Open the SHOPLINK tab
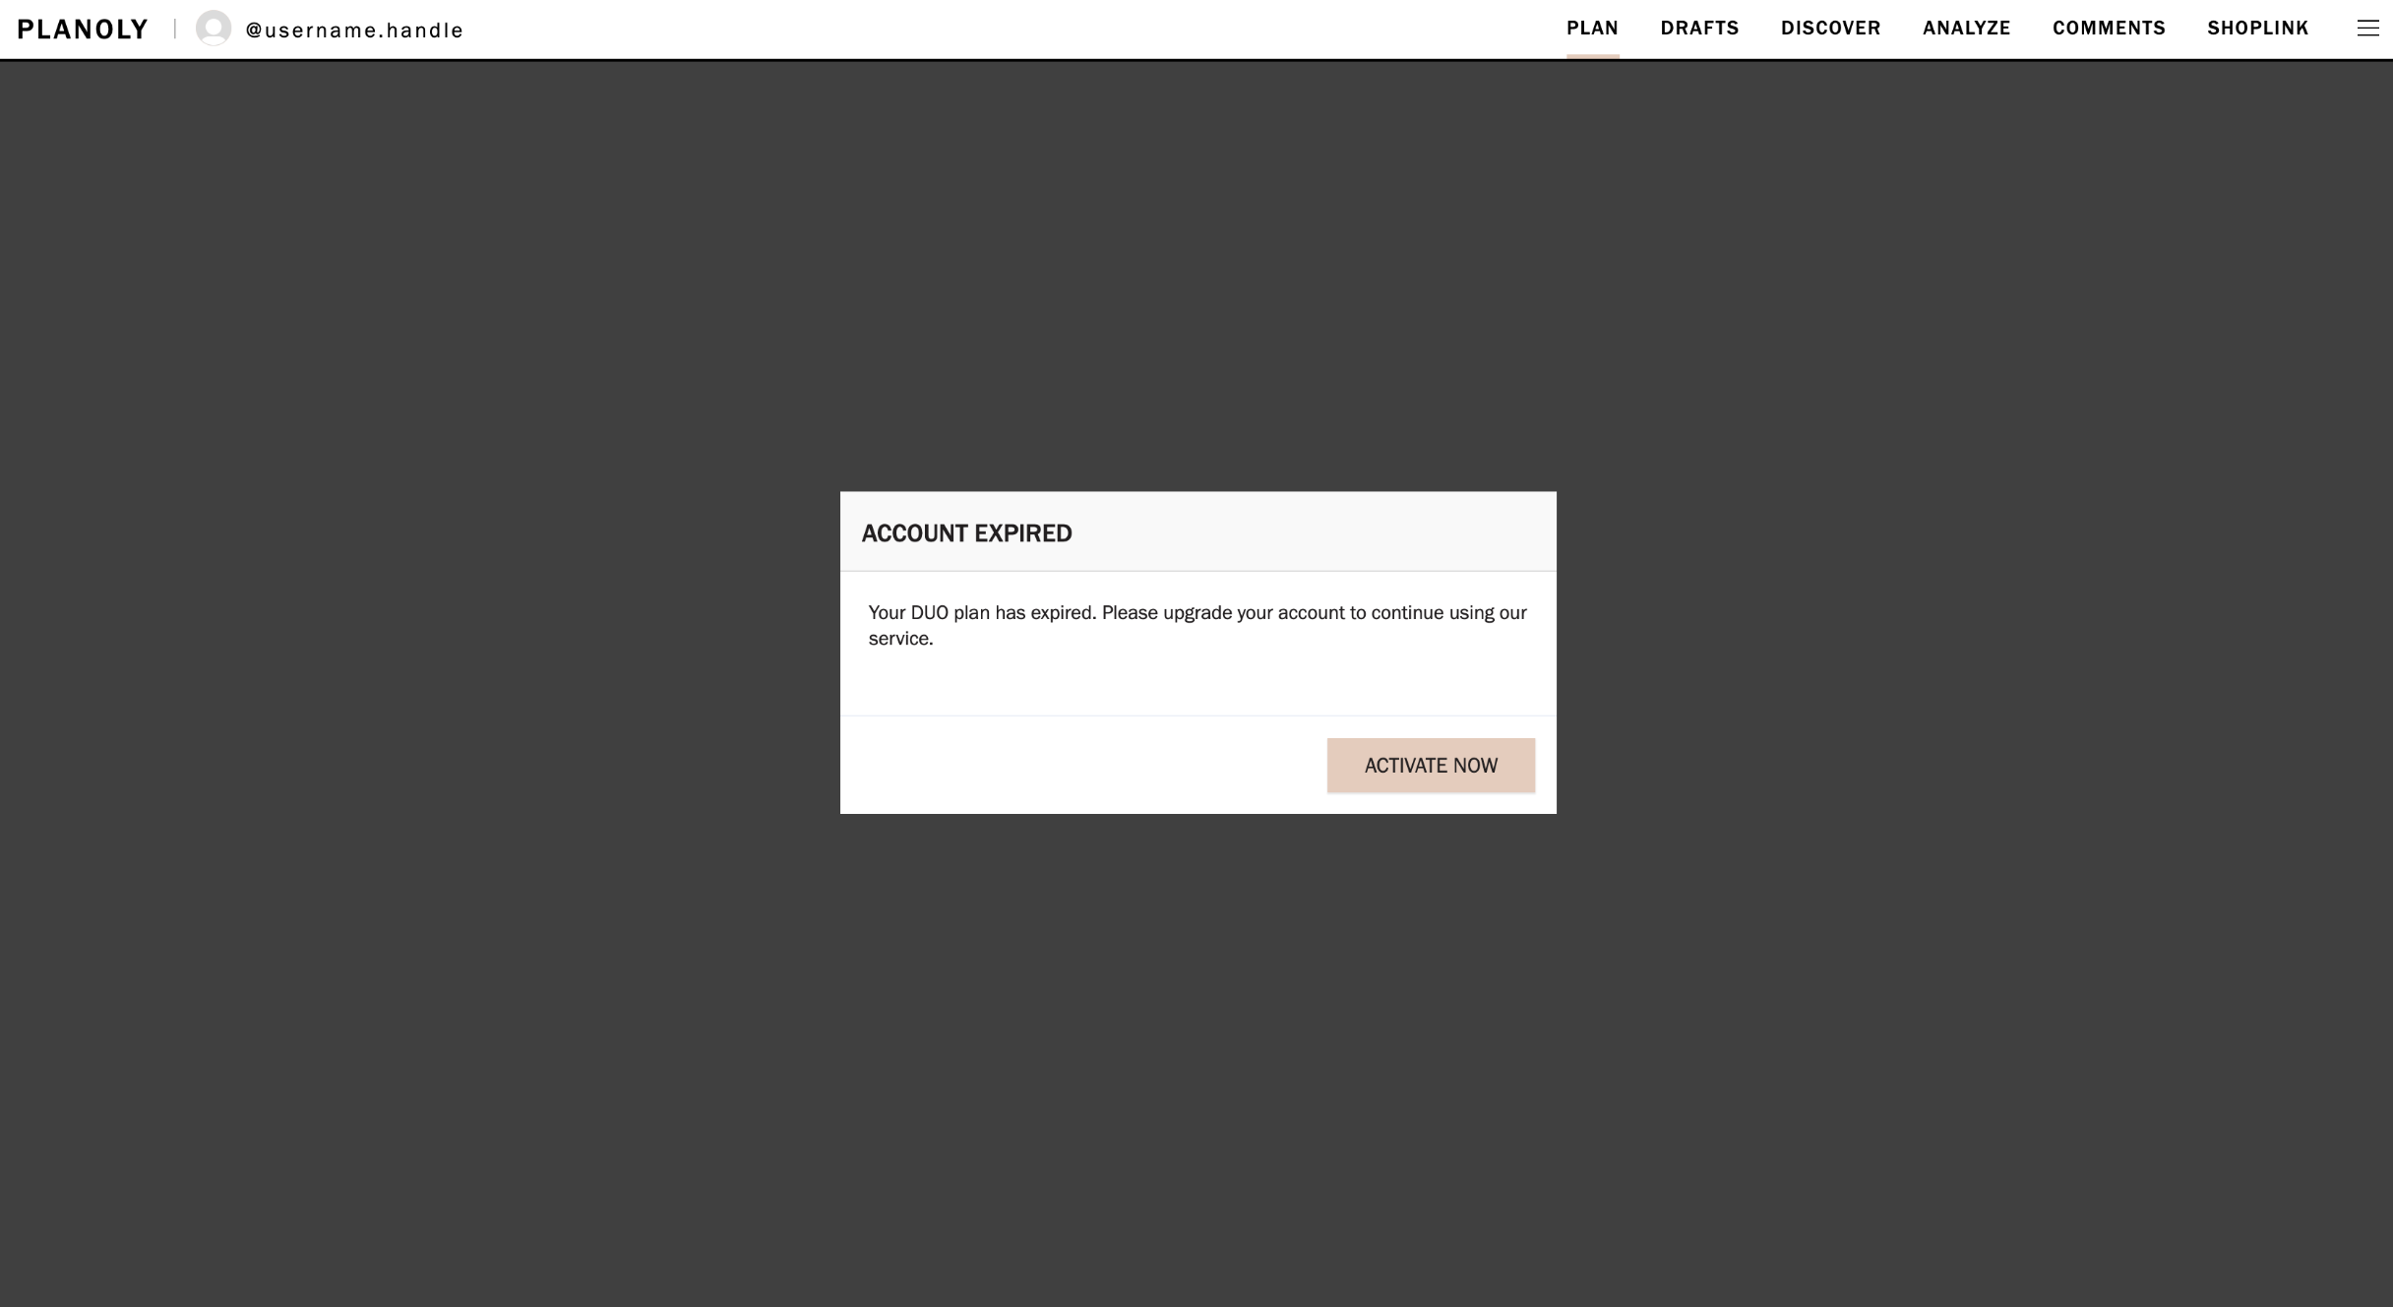Screen dimensions: 2393x1307 tap(2257, 29)
